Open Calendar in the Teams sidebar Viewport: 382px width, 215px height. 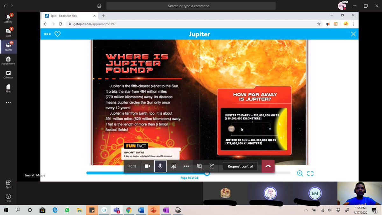[x=8, y=75]
